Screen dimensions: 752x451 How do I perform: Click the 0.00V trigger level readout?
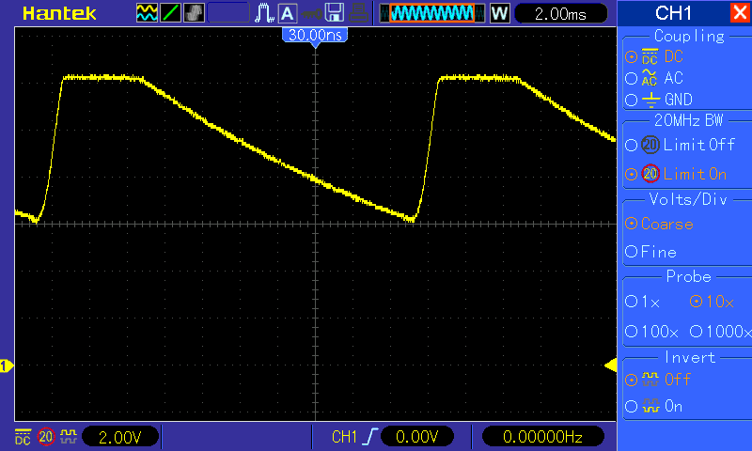click(x=416, y=437)
